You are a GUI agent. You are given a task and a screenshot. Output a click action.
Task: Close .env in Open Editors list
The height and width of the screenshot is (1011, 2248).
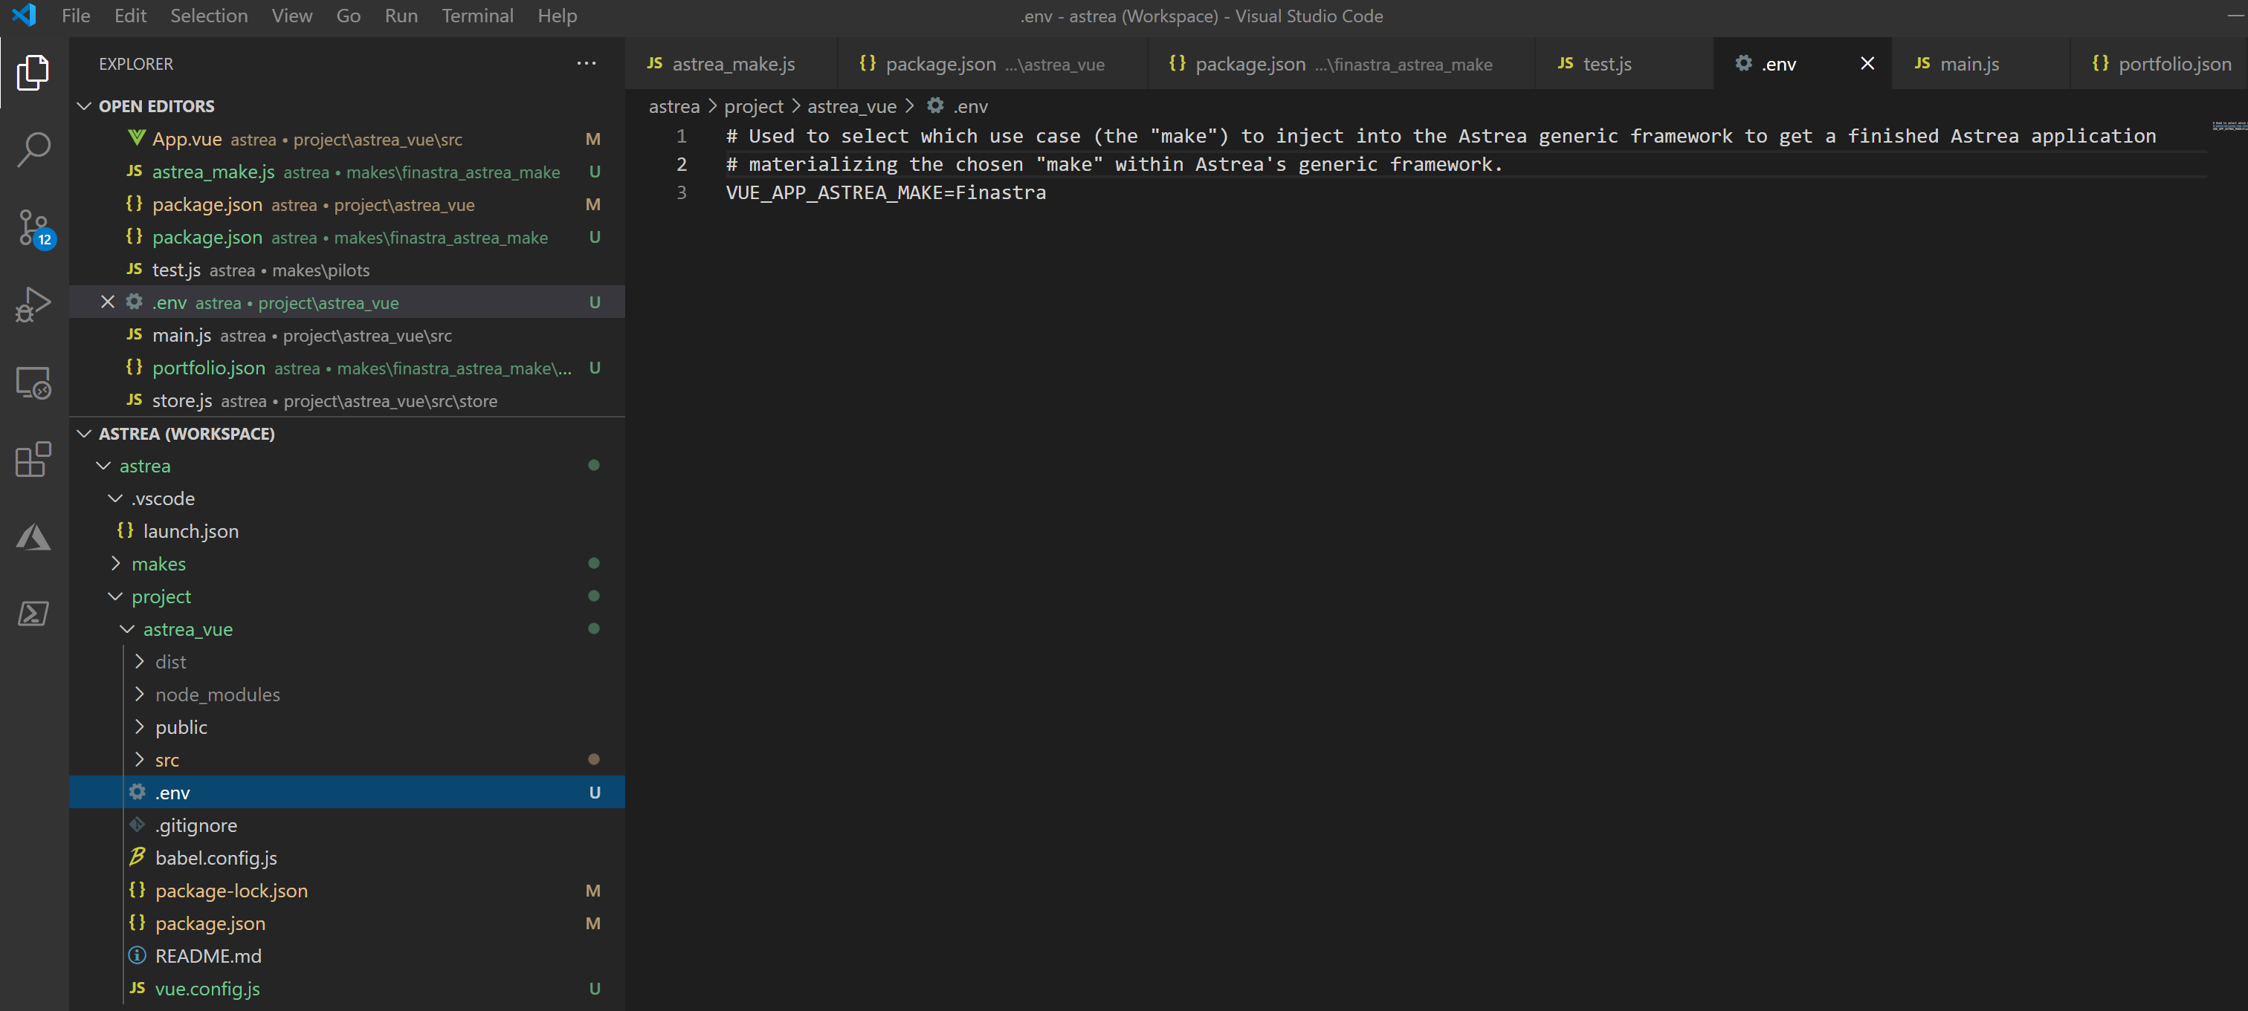(x=107, y=302)
